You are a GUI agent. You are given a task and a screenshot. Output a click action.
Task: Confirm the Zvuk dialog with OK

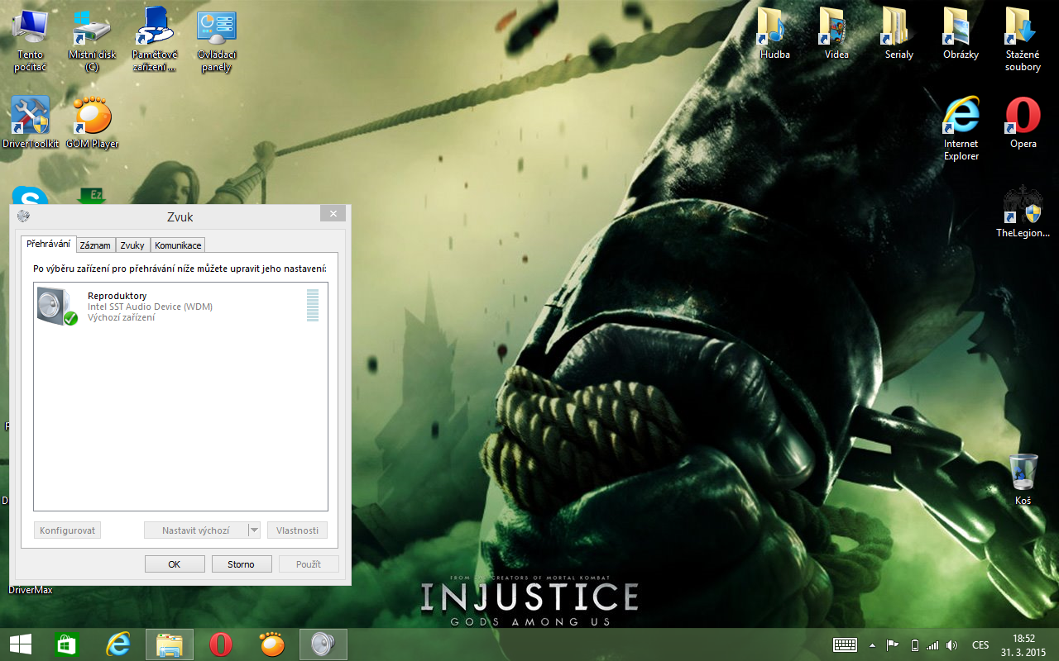(175, 564)
